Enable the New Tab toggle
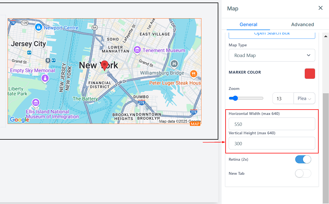Screen dimensions: 329x204 [x=303, y=173]
